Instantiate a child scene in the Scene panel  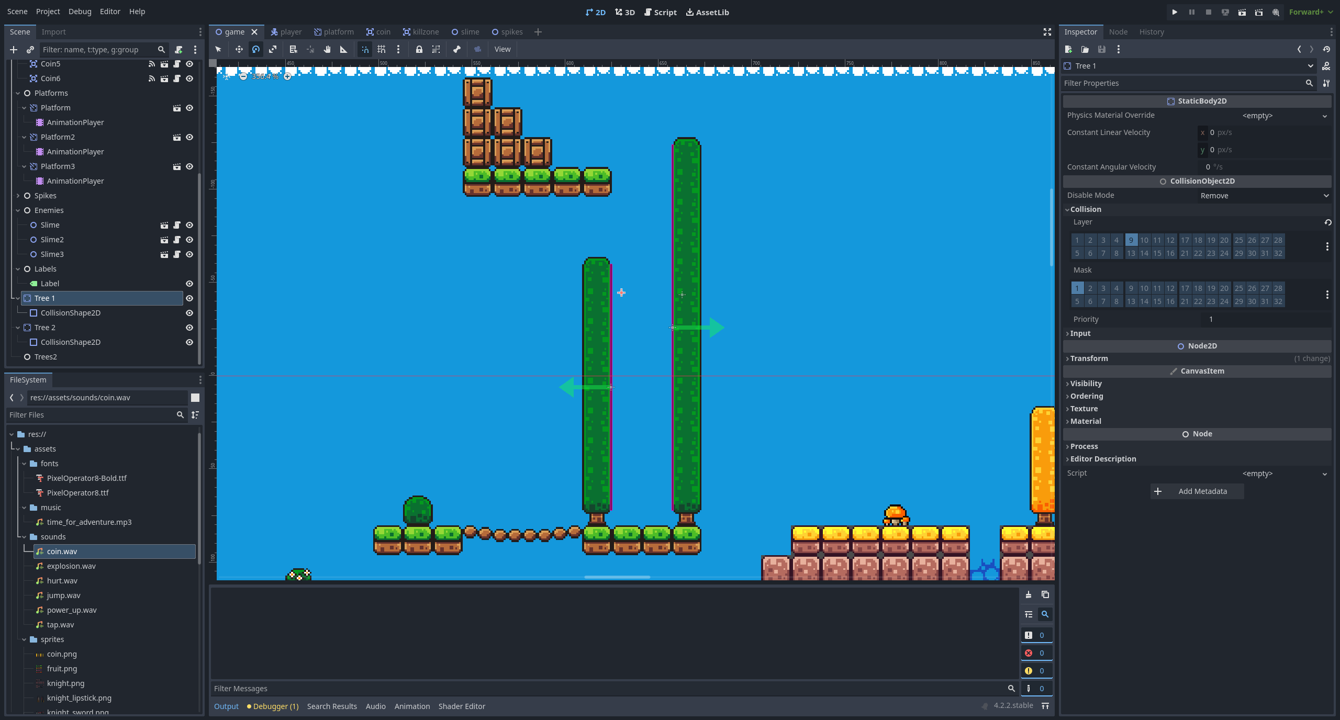30,50
